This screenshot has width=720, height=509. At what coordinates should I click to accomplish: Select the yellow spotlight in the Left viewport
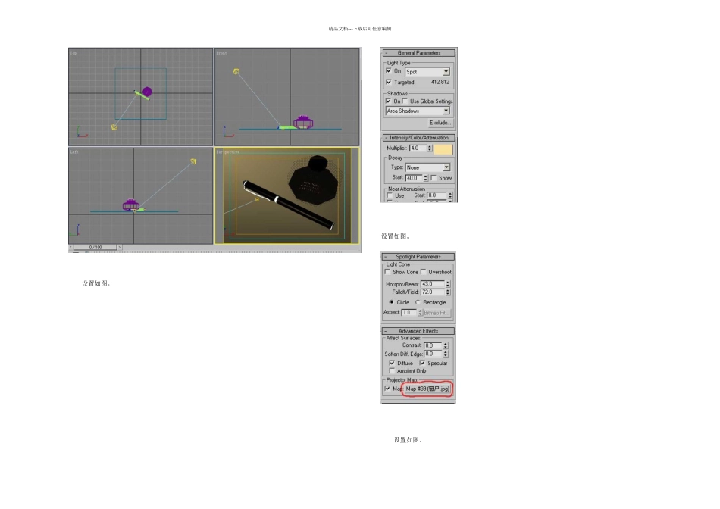point(193,161)
